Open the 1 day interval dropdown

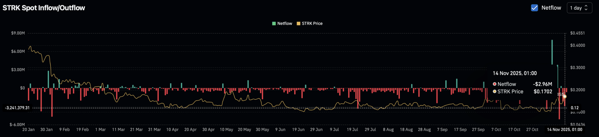[x=579, y=8]
